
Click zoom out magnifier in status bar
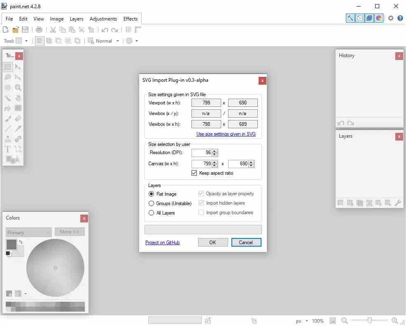click(x=344, y=321)
